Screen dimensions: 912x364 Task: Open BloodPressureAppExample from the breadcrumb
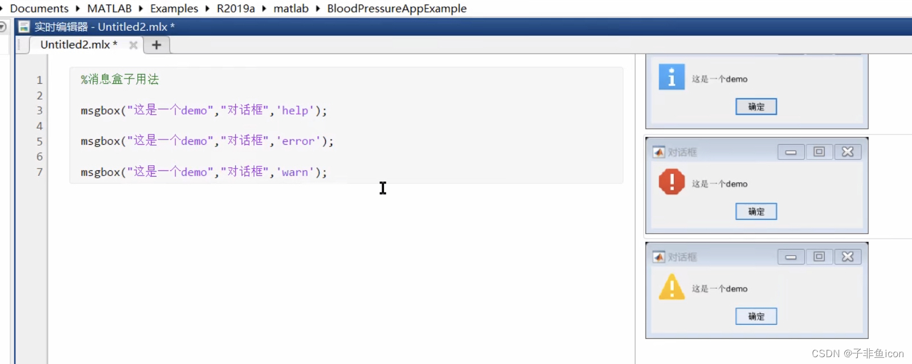point(396,9)
